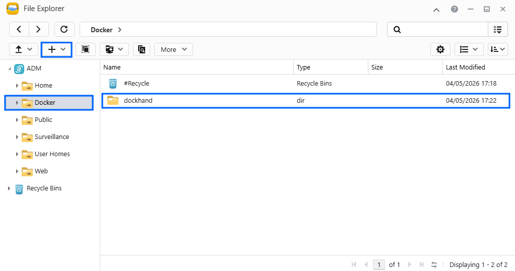Click the back navigation arrow
Viewport: 515px width, 271px height.
[x=19, y=30]
